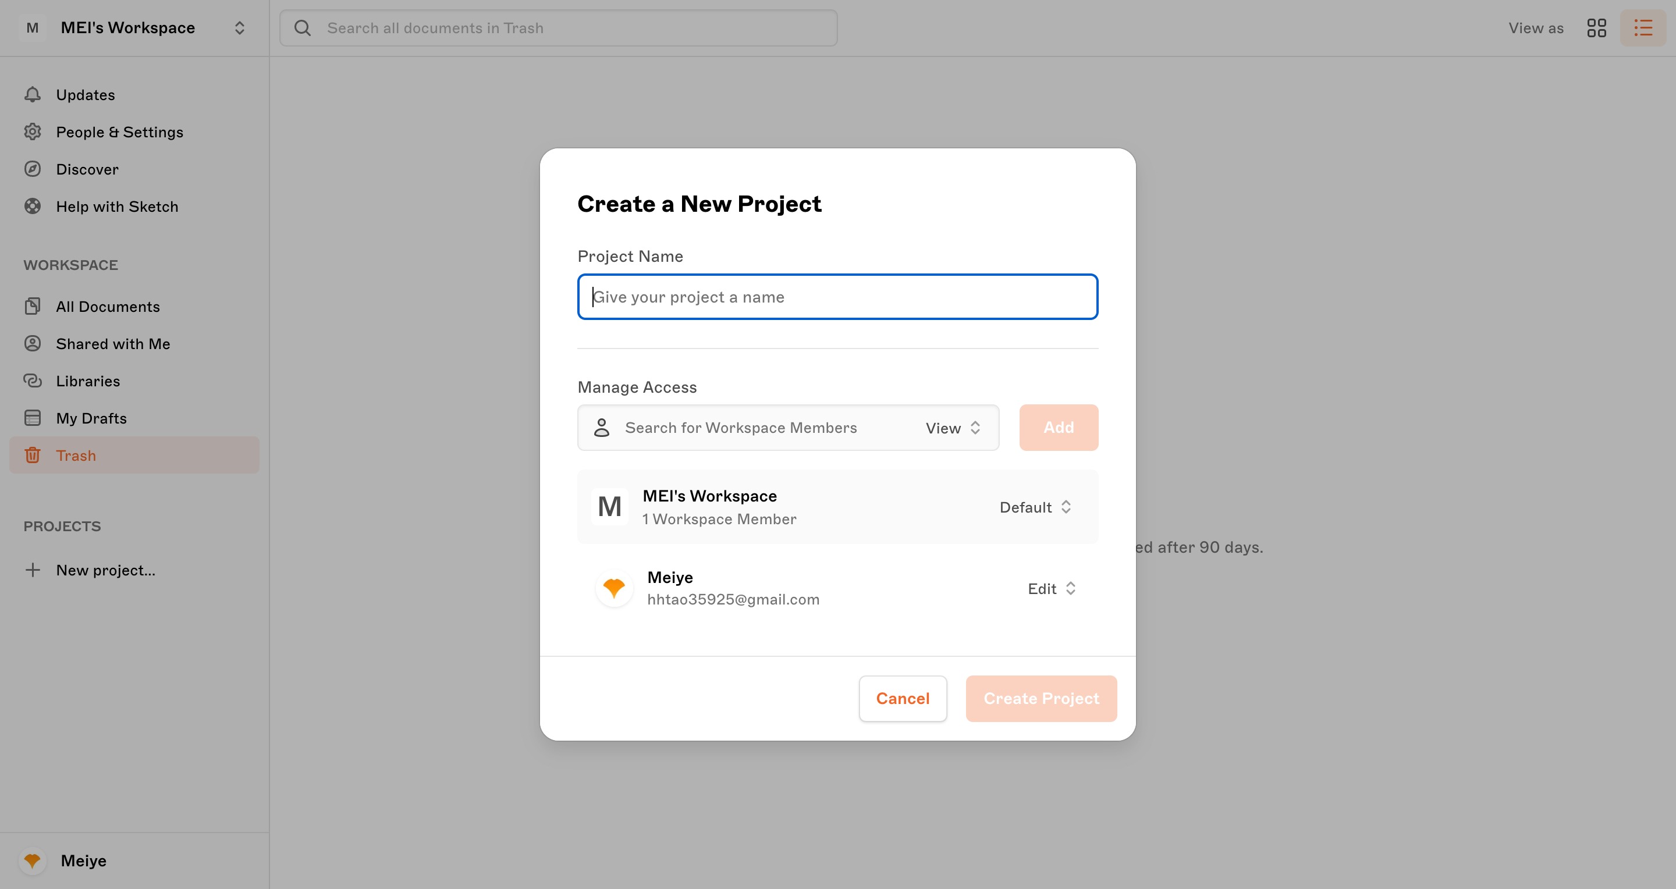Open the View permission dropdown
This screenshot has height=889, width=1676.
click(953, 428)
